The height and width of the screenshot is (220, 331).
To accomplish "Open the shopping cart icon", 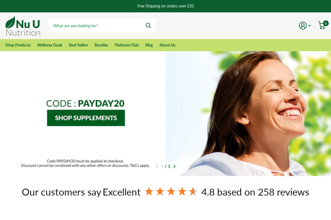I will point(322,26).
